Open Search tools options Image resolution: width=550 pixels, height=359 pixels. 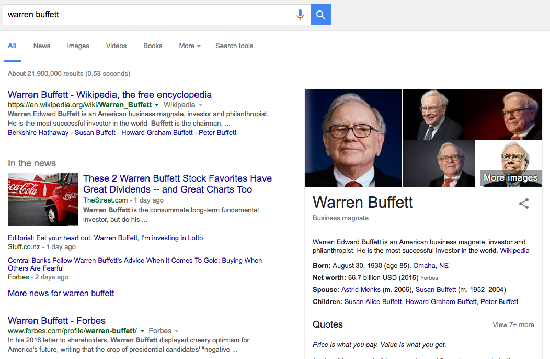click(234, 46)
